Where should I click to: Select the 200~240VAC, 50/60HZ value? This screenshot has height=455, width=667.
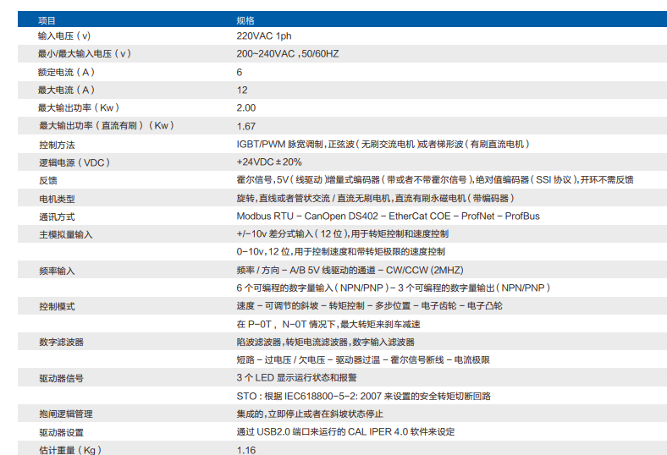287,54
